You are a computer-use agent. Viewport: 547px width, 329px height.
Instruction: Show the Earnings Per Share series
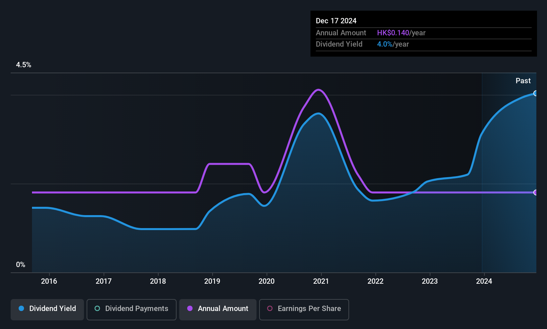point(304,309)
